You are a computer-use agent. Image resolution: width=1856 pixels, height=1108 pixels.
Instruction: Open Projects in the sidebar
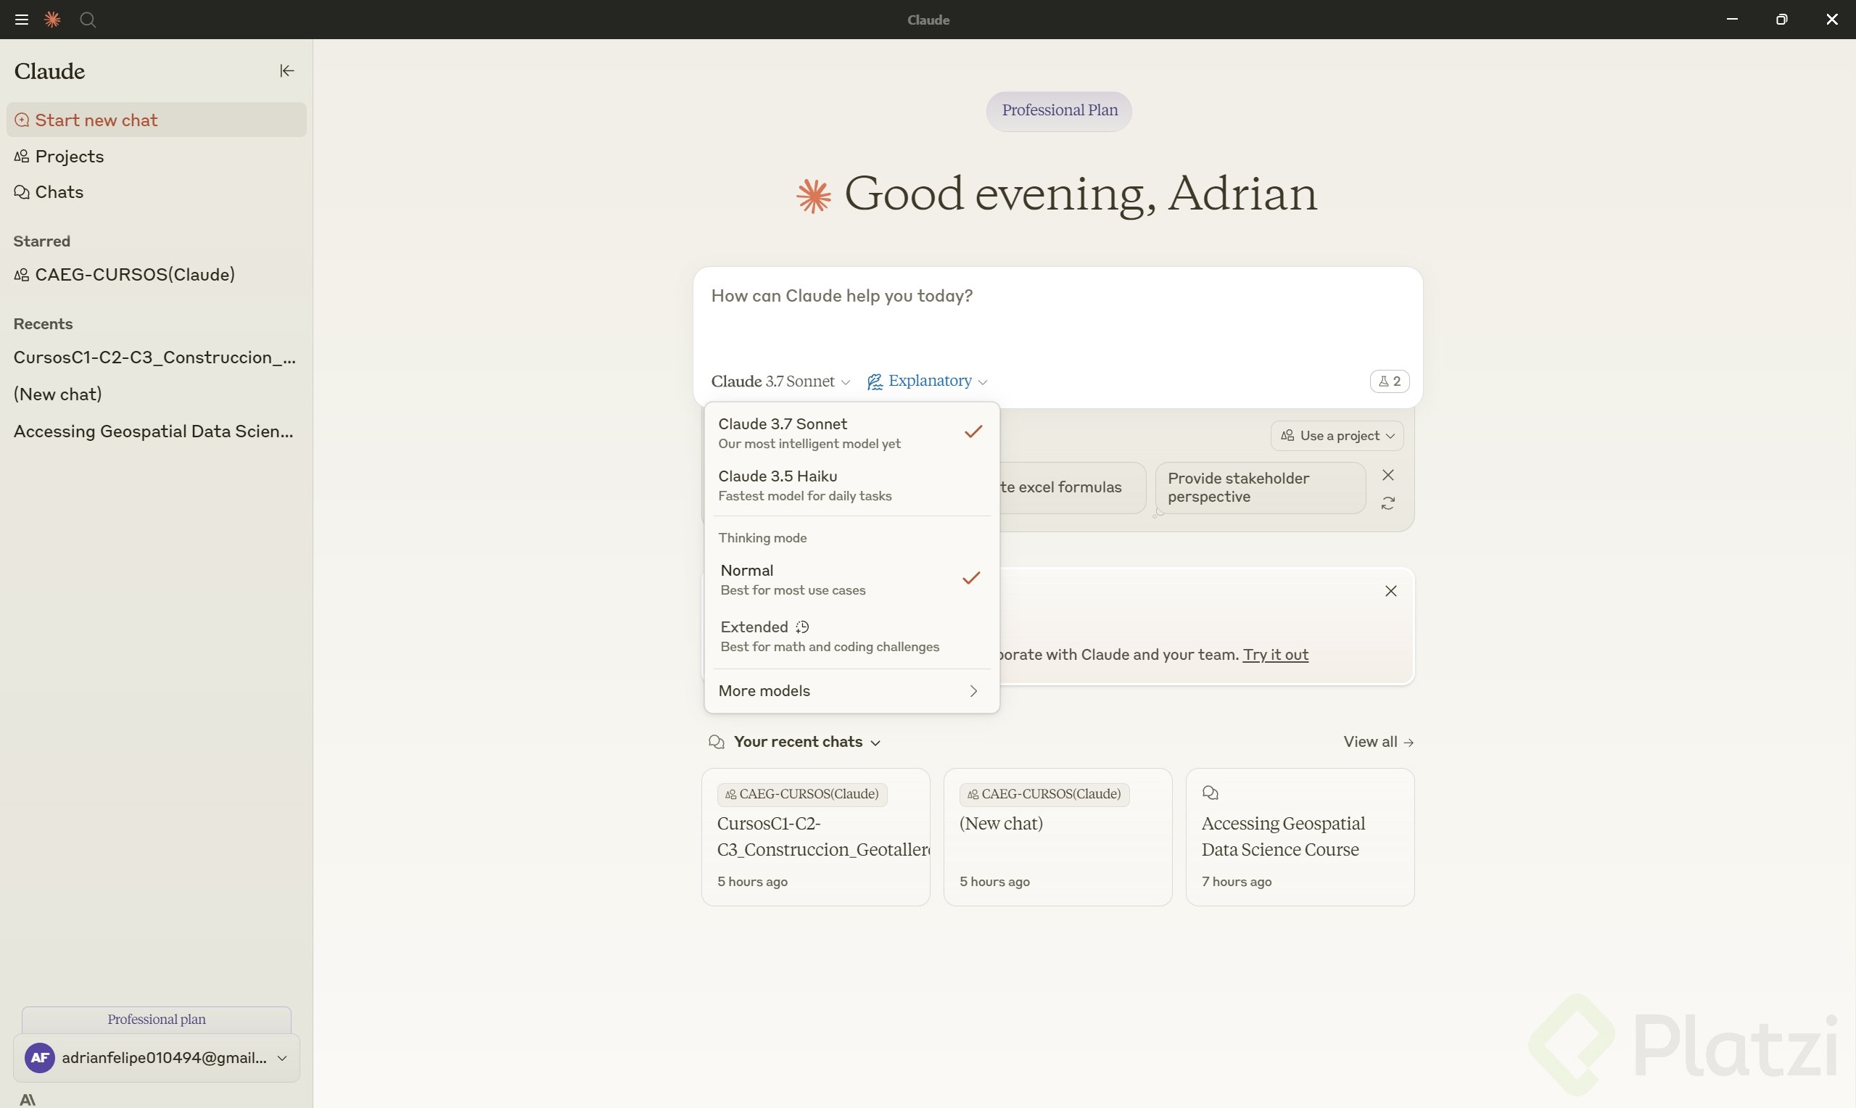[x=69, y=157]
